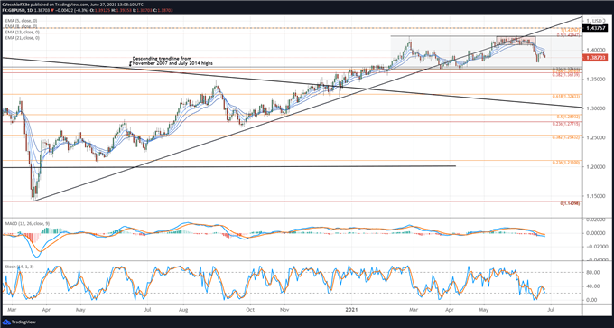The width and height of the screenshot is (614, 328).
Task: Click the 1.43767 black price label
Action: point(594,28)
